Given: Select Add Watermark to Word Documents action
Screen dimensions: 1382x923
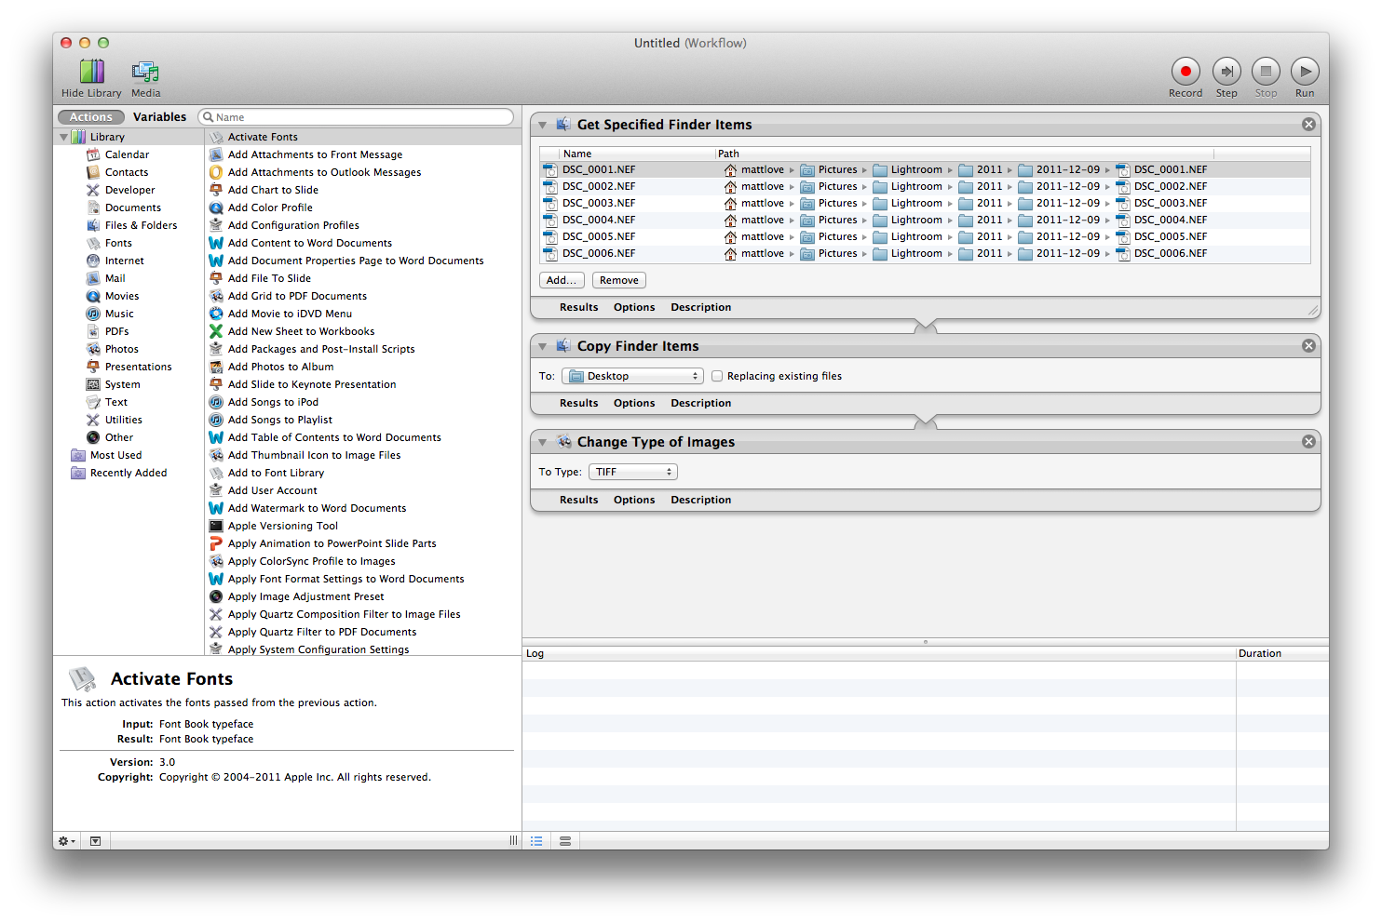Looking at the screenshot, I should (363, 508).
